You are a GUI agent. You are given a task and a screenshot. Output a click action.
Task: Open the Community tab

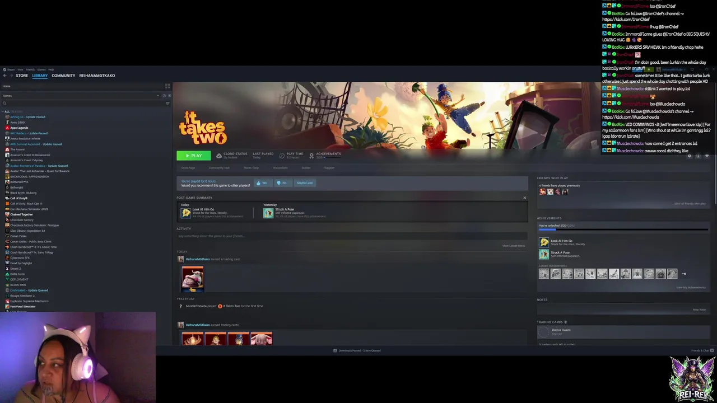pos(63,76)
